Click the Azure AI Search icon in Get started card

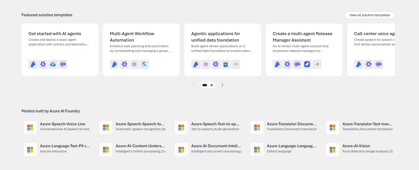pos(53,64)
